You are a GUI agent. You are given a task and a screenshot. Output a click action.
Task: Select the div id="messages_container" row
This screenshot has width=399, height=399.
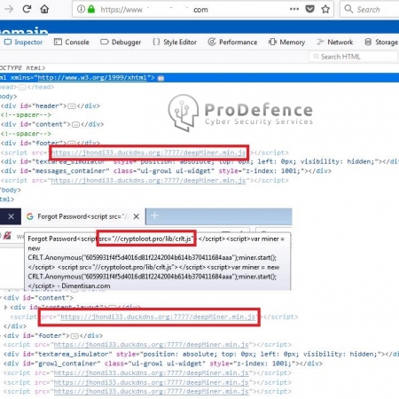[166, 171]
